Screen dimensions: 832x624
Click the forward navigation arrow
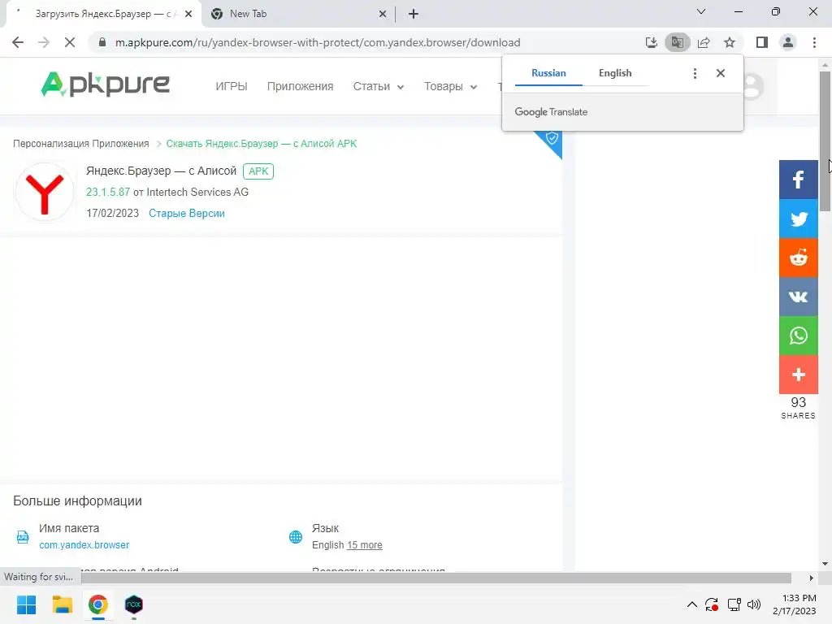44,42
